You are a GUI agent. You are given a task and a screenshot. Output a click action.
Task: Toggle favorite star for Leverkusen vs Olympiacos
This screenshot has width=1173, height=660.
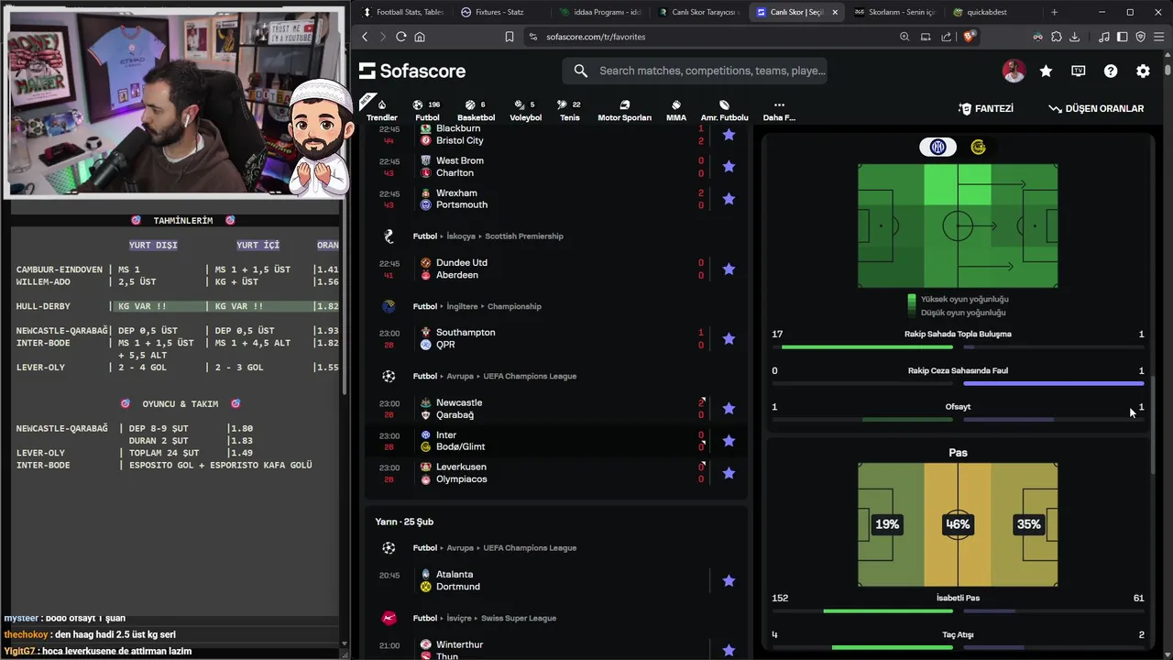click(729, 473)
